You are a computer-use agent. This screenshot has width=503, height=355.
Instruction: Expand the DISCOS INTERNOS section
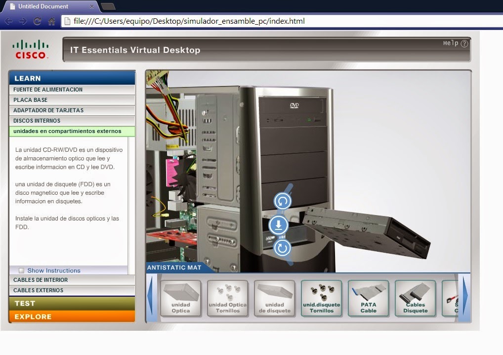pyautogui.click(x=72, y=120)
